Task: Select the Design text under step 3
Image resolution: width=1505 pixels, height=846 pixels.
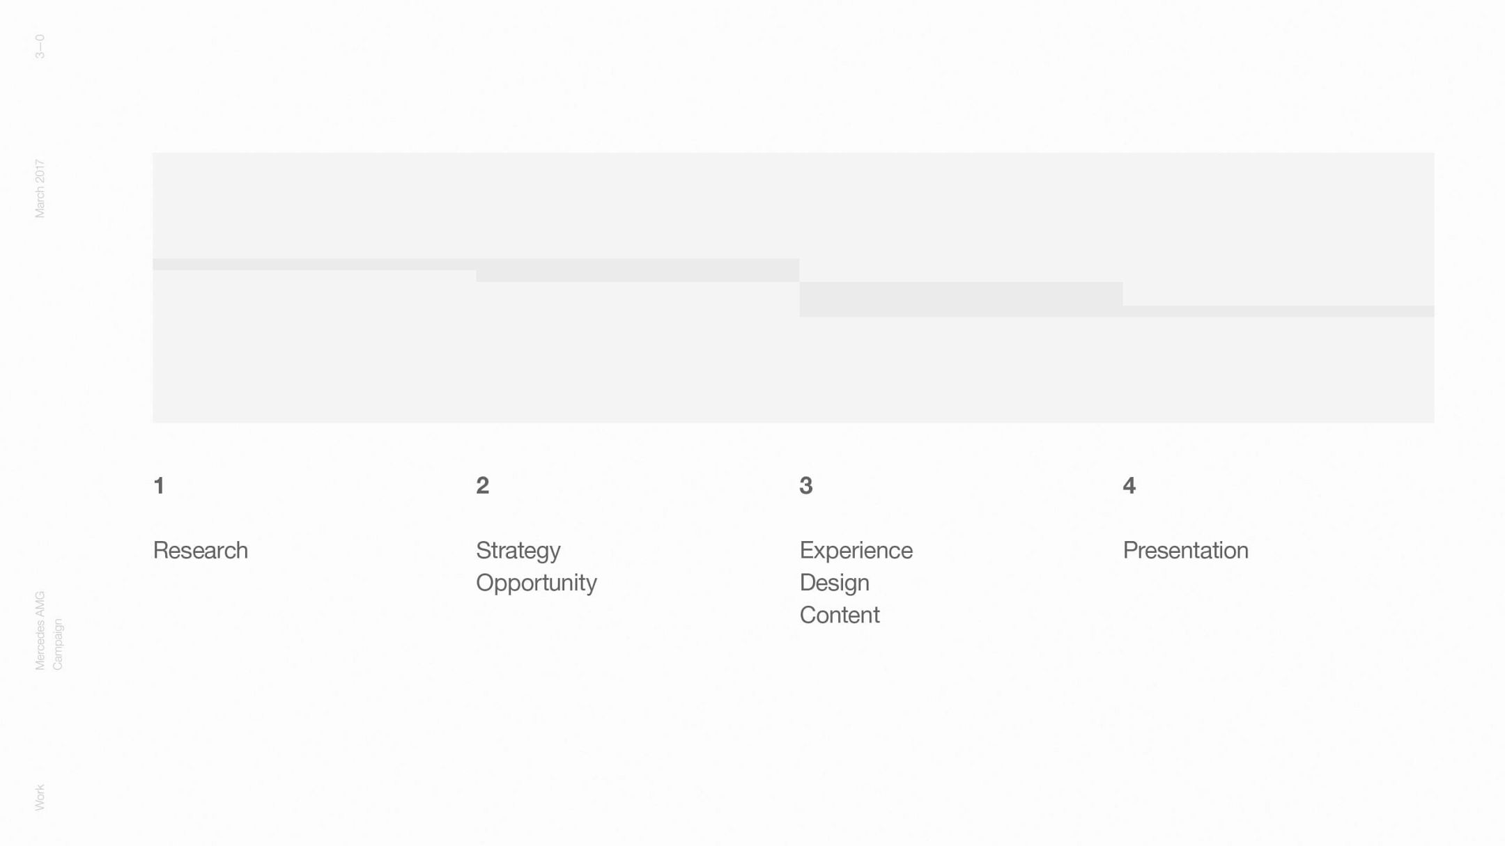Action: (x=834, y=582)
